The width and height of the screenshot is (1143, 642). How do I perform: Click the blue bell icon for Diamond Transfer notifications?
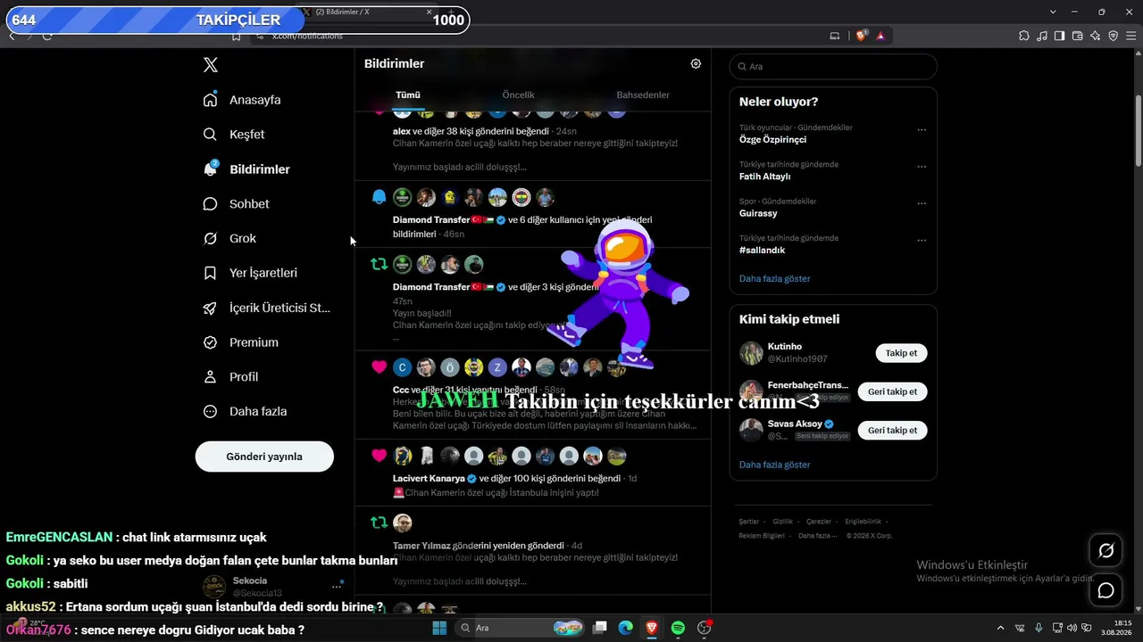[x=380, y=197]
